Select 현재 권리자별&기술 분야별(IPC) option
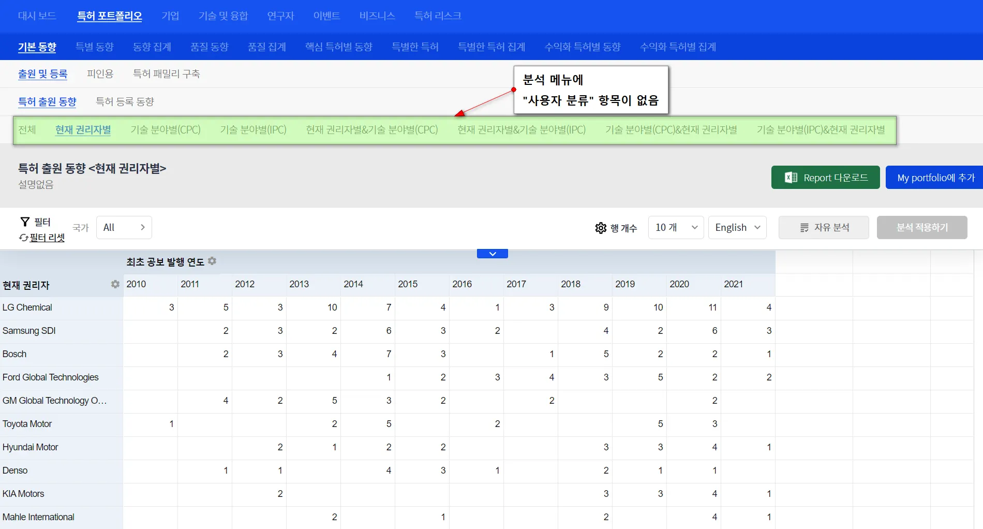983x529 pixels. coord(522,129)
